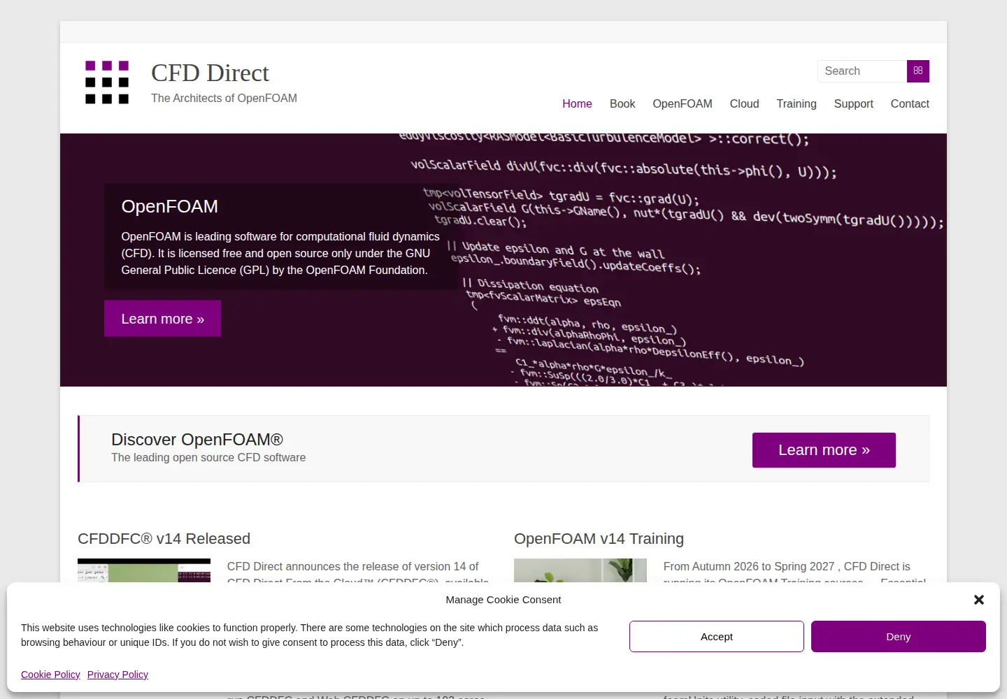Open the OpenFOAM v14 Training thumbnail image
Image resolution: width=1007 pixels, height=699 pixels.
(580, 570)
